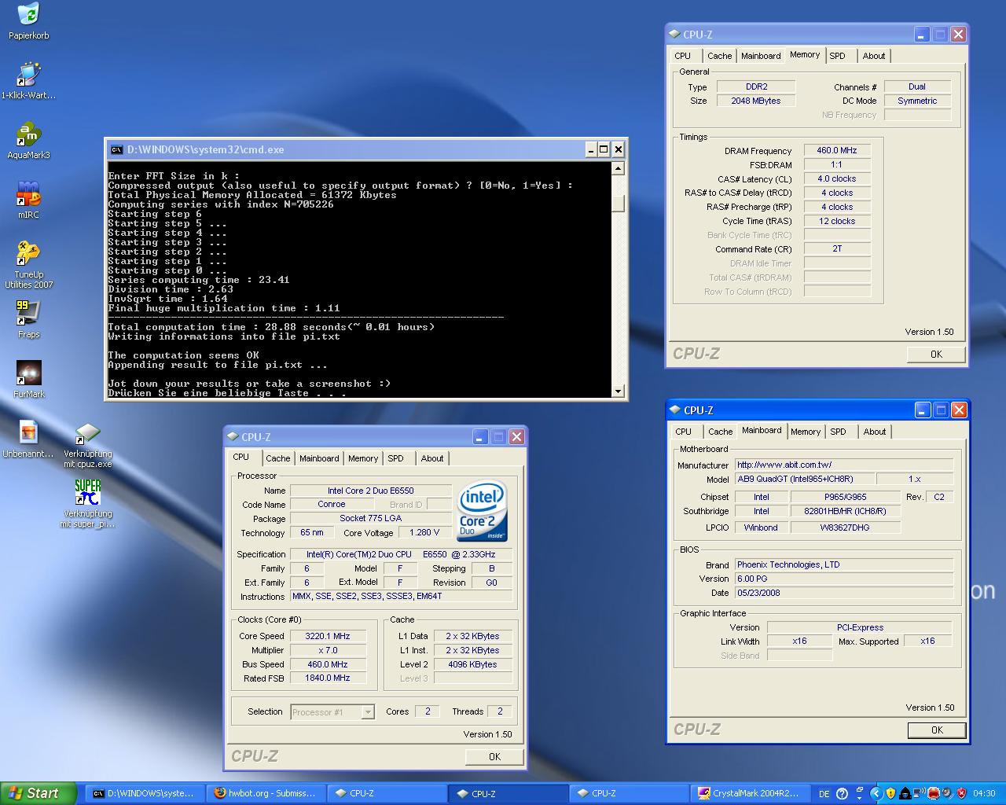The width and height of the screenshot is (1006, 805).
Task: Click the DE keyboard language indicator
Action: pos(824,794)
